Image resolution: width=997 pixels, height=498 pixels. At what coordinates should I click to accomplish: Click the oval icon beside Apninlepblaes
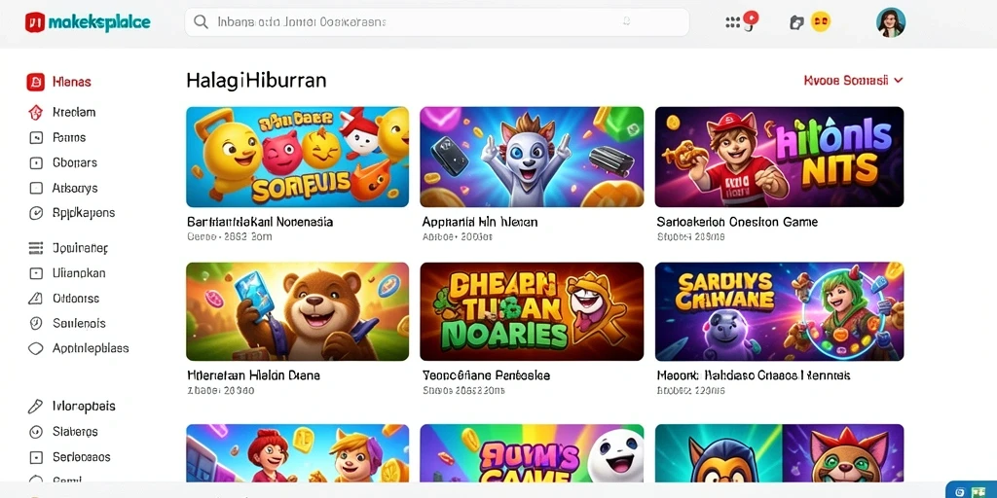tap(36, 348)
